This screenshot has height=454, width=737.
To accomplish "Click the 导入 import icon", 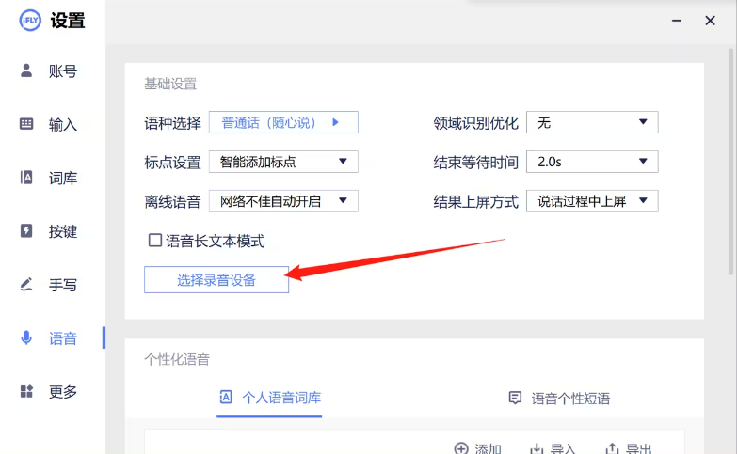I will (537, 448).
